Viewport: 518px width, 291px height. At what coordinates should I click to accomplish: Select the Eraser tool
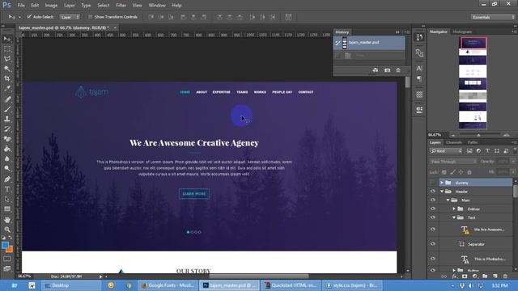(7, 138)
